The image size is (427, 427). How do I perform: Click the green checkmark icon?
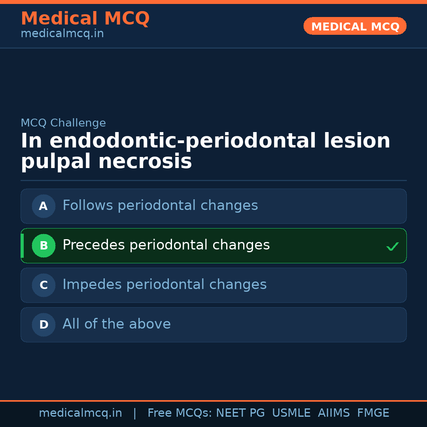(x=392, y=247)
